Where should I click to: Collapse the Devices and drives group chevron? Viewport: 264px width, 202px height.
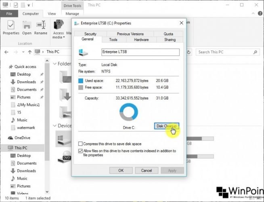(x=54, y=126)
